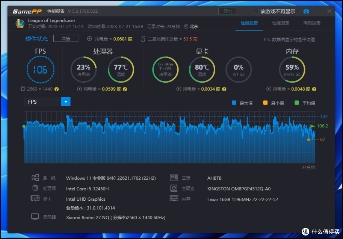This screenshot has width=343, height=239.
Task: Open hardware 详情 details button
Action: (x=66, y=39)
